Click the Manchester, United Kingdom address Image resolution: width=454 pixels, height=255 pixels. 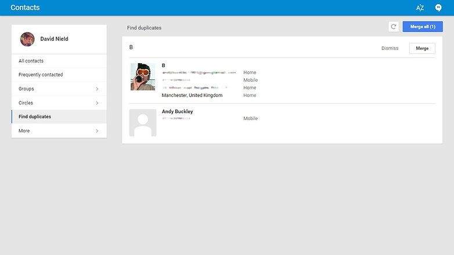(192, 95)
